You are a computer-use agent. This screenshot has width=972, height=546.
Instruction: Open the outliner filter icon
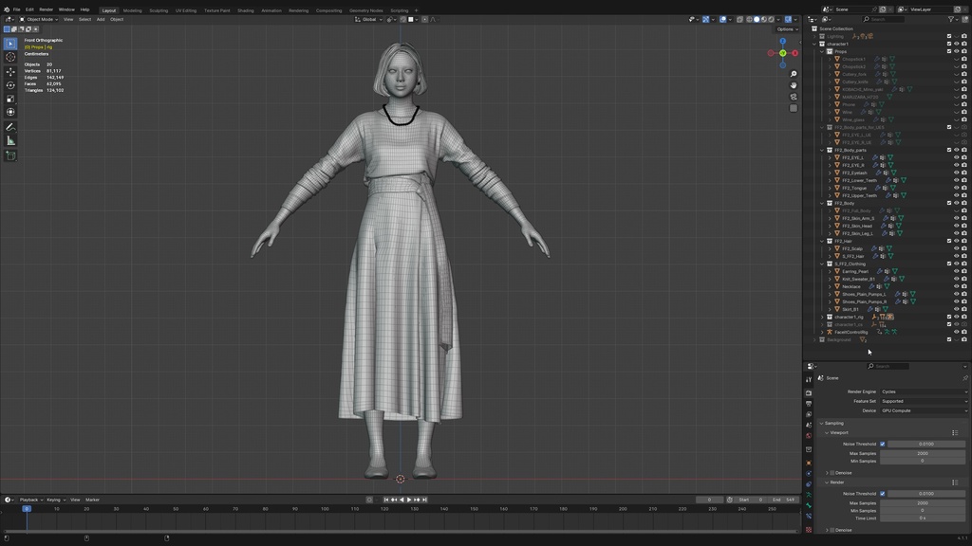[x=950, y=18]
